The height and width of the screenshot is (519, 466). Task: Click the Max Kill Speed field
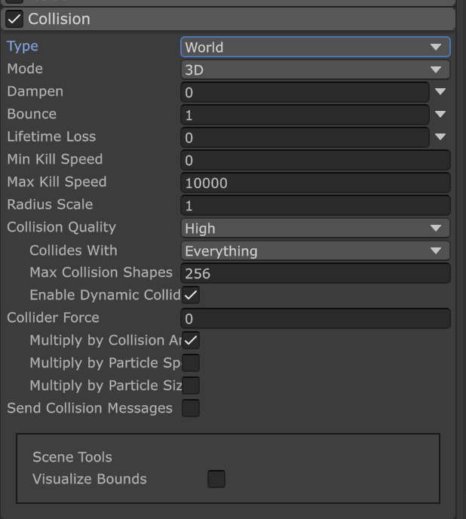pyautogui.click(x=315, y=183)
